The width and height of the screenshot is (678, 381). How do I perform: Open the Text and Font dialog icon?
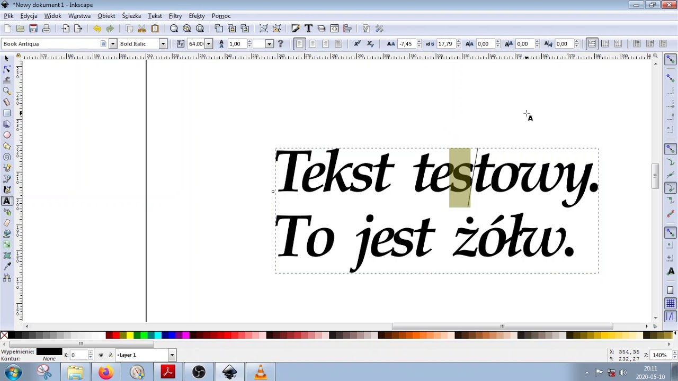[308, 29]
